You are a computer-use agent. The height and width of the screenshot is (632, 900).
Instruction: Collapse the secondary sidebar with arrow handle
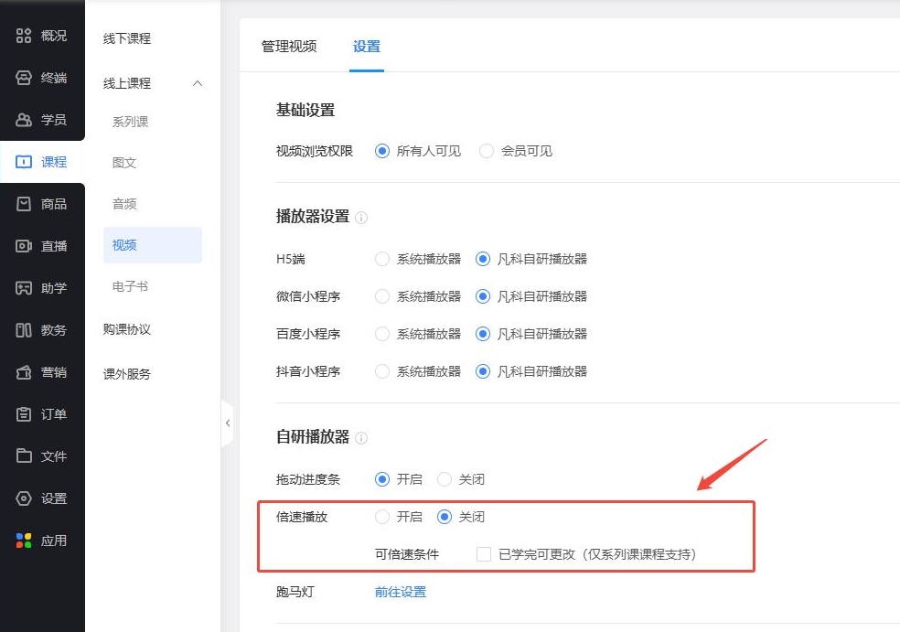tap(228, 423)
